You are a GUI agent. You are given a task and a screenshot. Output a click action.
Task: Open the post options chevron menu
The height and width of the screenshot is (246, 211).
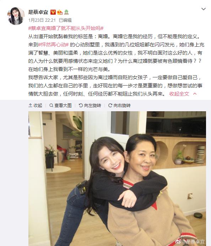tap(203, 9)
